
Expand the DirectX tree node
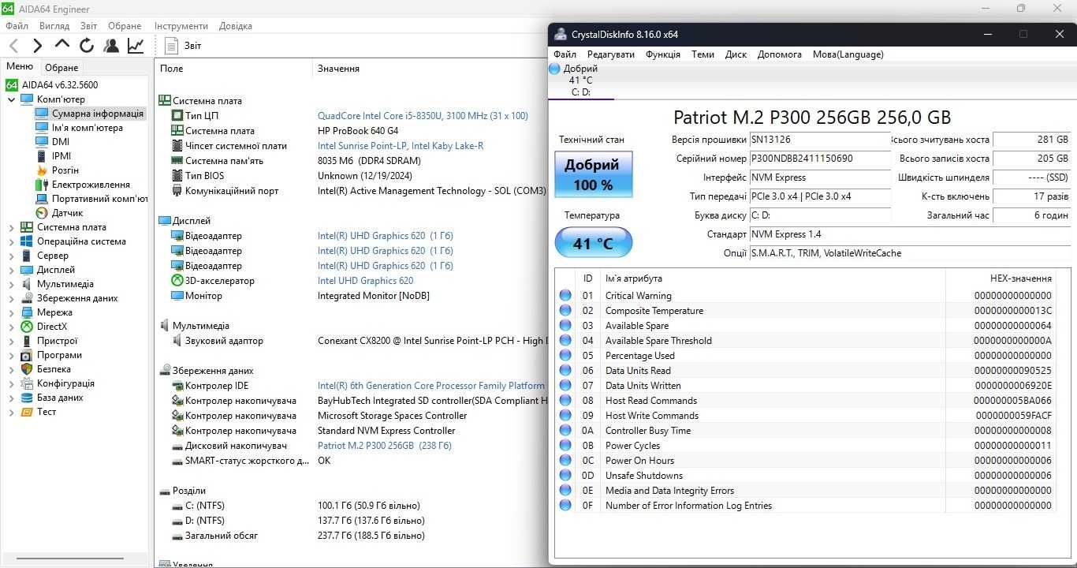point(11,327)
